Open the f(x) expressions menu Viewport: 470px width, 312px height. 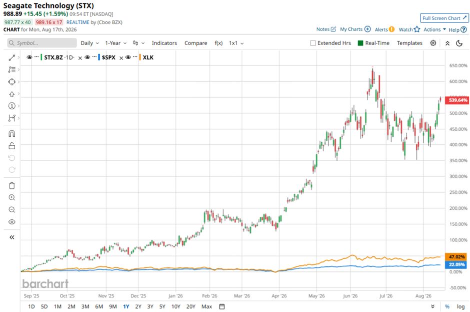click(x=218, y=43)
